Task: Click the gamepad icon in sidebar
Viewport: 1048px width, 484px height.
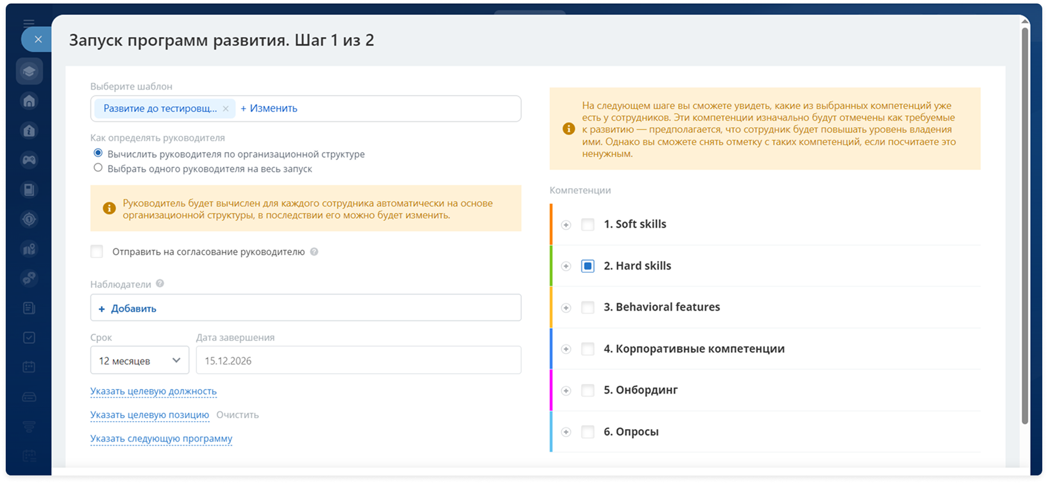Action: (29, 160)
